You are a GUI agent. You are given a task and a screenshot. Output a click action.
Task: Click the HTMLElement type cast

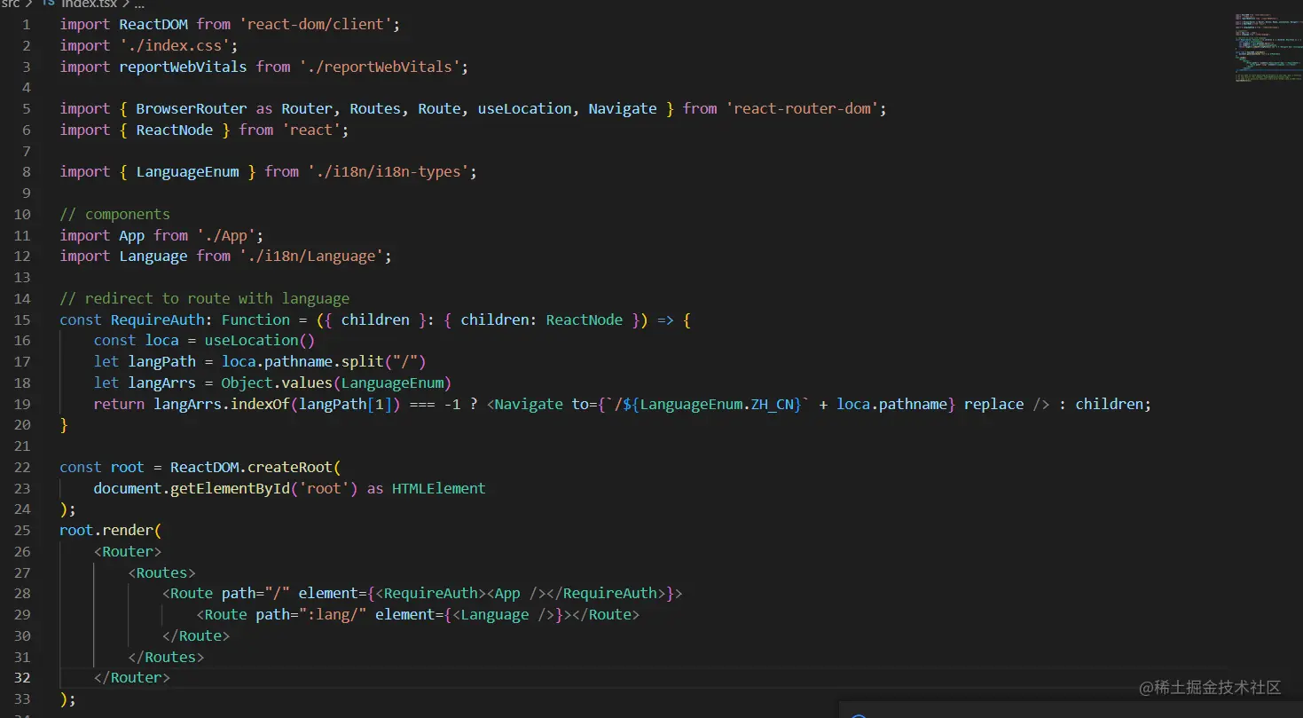[x=439, y=489]
